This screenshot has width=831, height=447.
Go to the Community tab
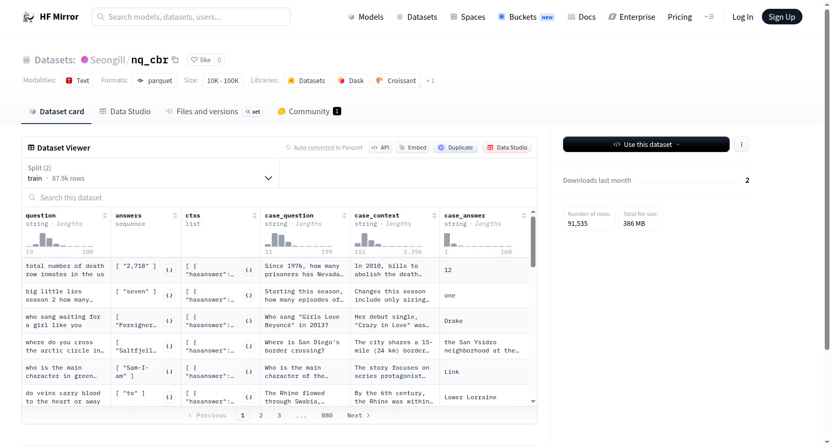(310, 112)
